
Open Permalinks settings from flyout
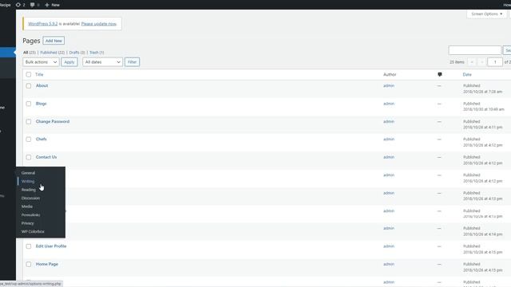point(30,214)
